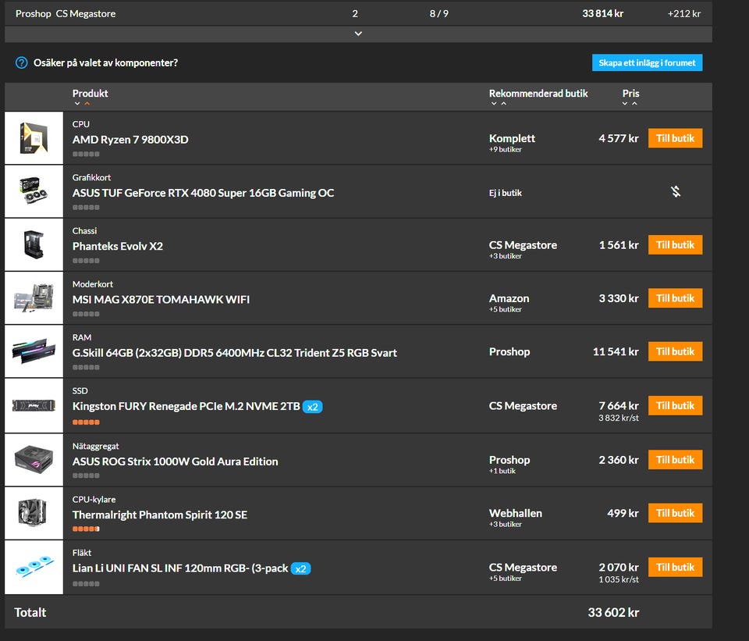Open MSI MAG X870E TOMAHAWK WIFI link
The height and width of the screenshot is (641, 749).
161,300
